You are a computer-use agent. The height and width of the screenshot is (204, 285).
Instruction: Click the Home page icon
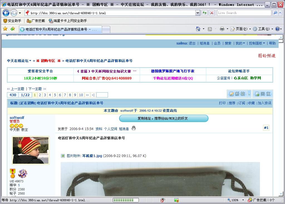pyautogui.click(x=198, y=29)
